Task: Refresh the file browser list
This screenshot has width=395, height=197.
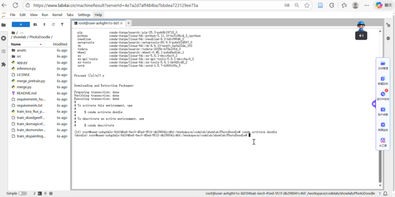Action: click(x=53, y=25)
